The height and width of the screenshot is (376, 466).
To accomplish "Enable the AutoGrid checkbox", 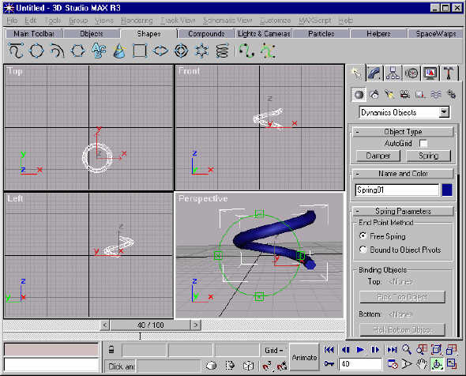I will tap(423, 144).
